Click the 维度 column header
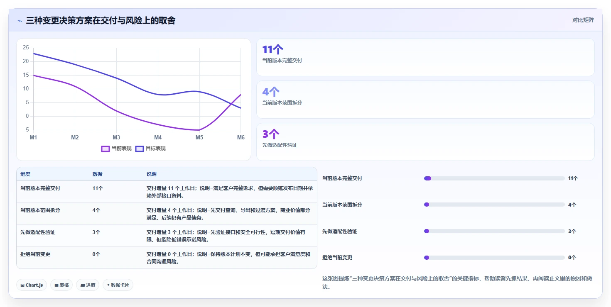 pyautogui.click(x=25, y=174)
